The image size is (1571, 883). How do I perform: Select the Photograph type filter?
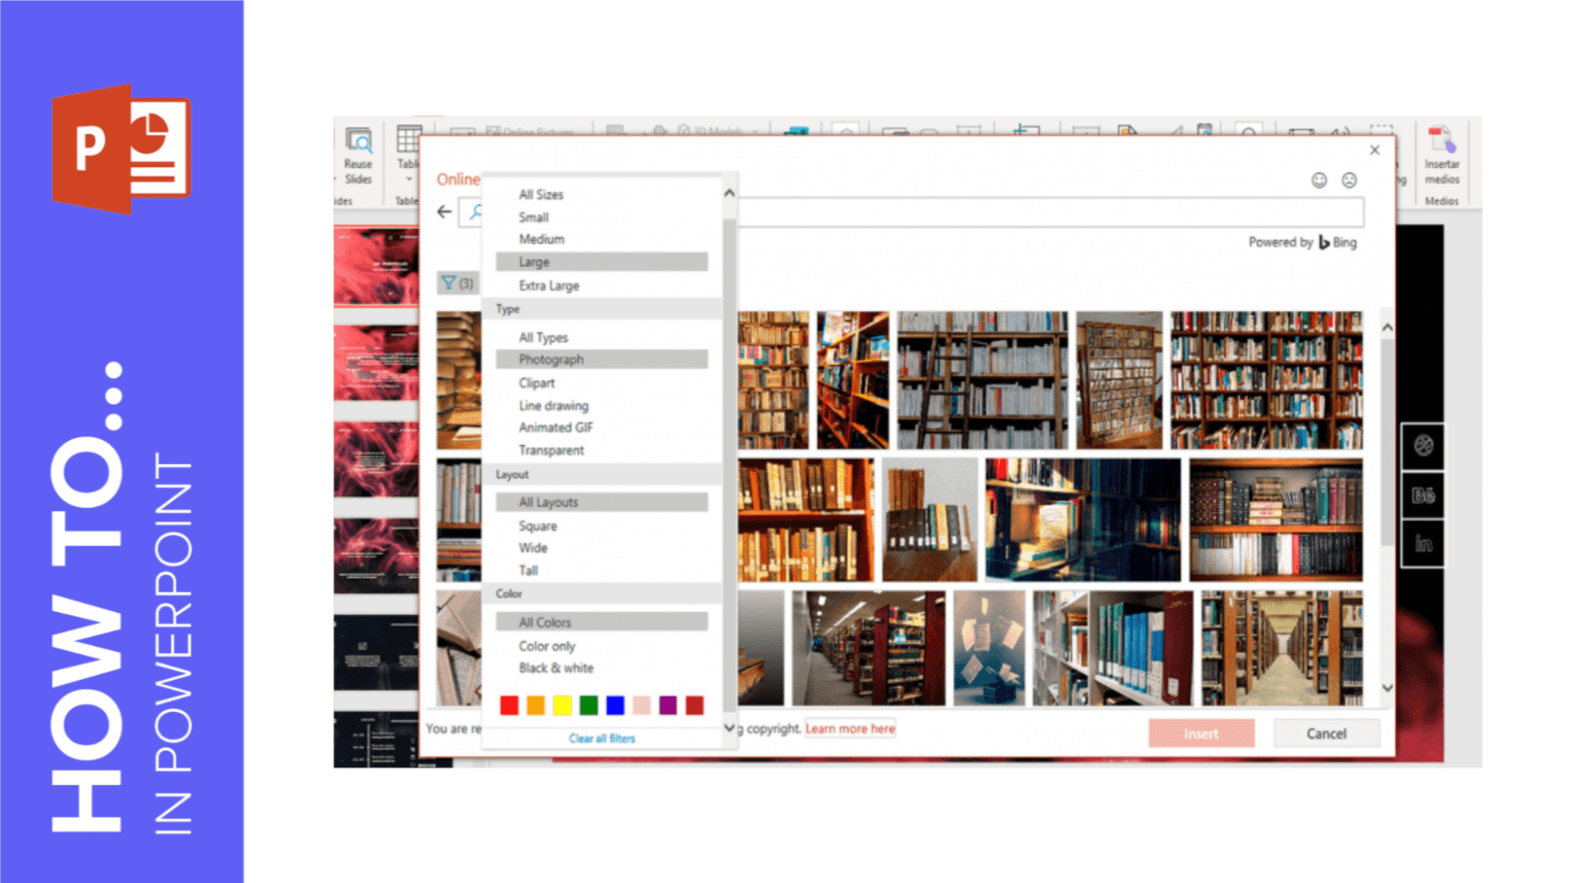coord(550,359)
